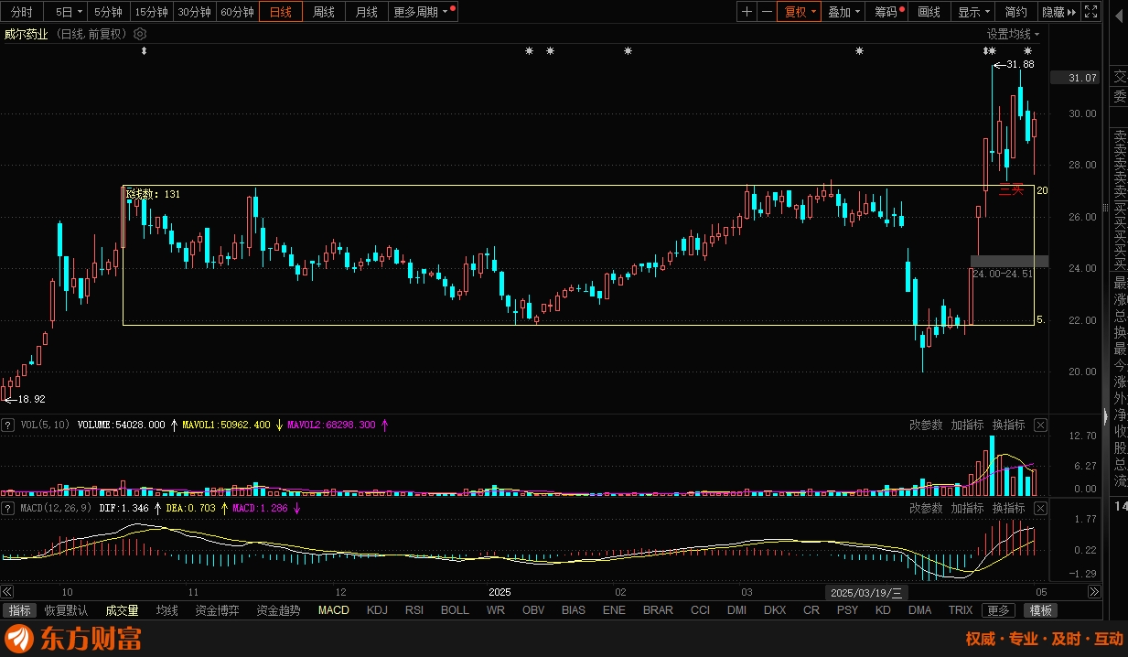Click the 三买 signal label on chart

point(1011,190)
